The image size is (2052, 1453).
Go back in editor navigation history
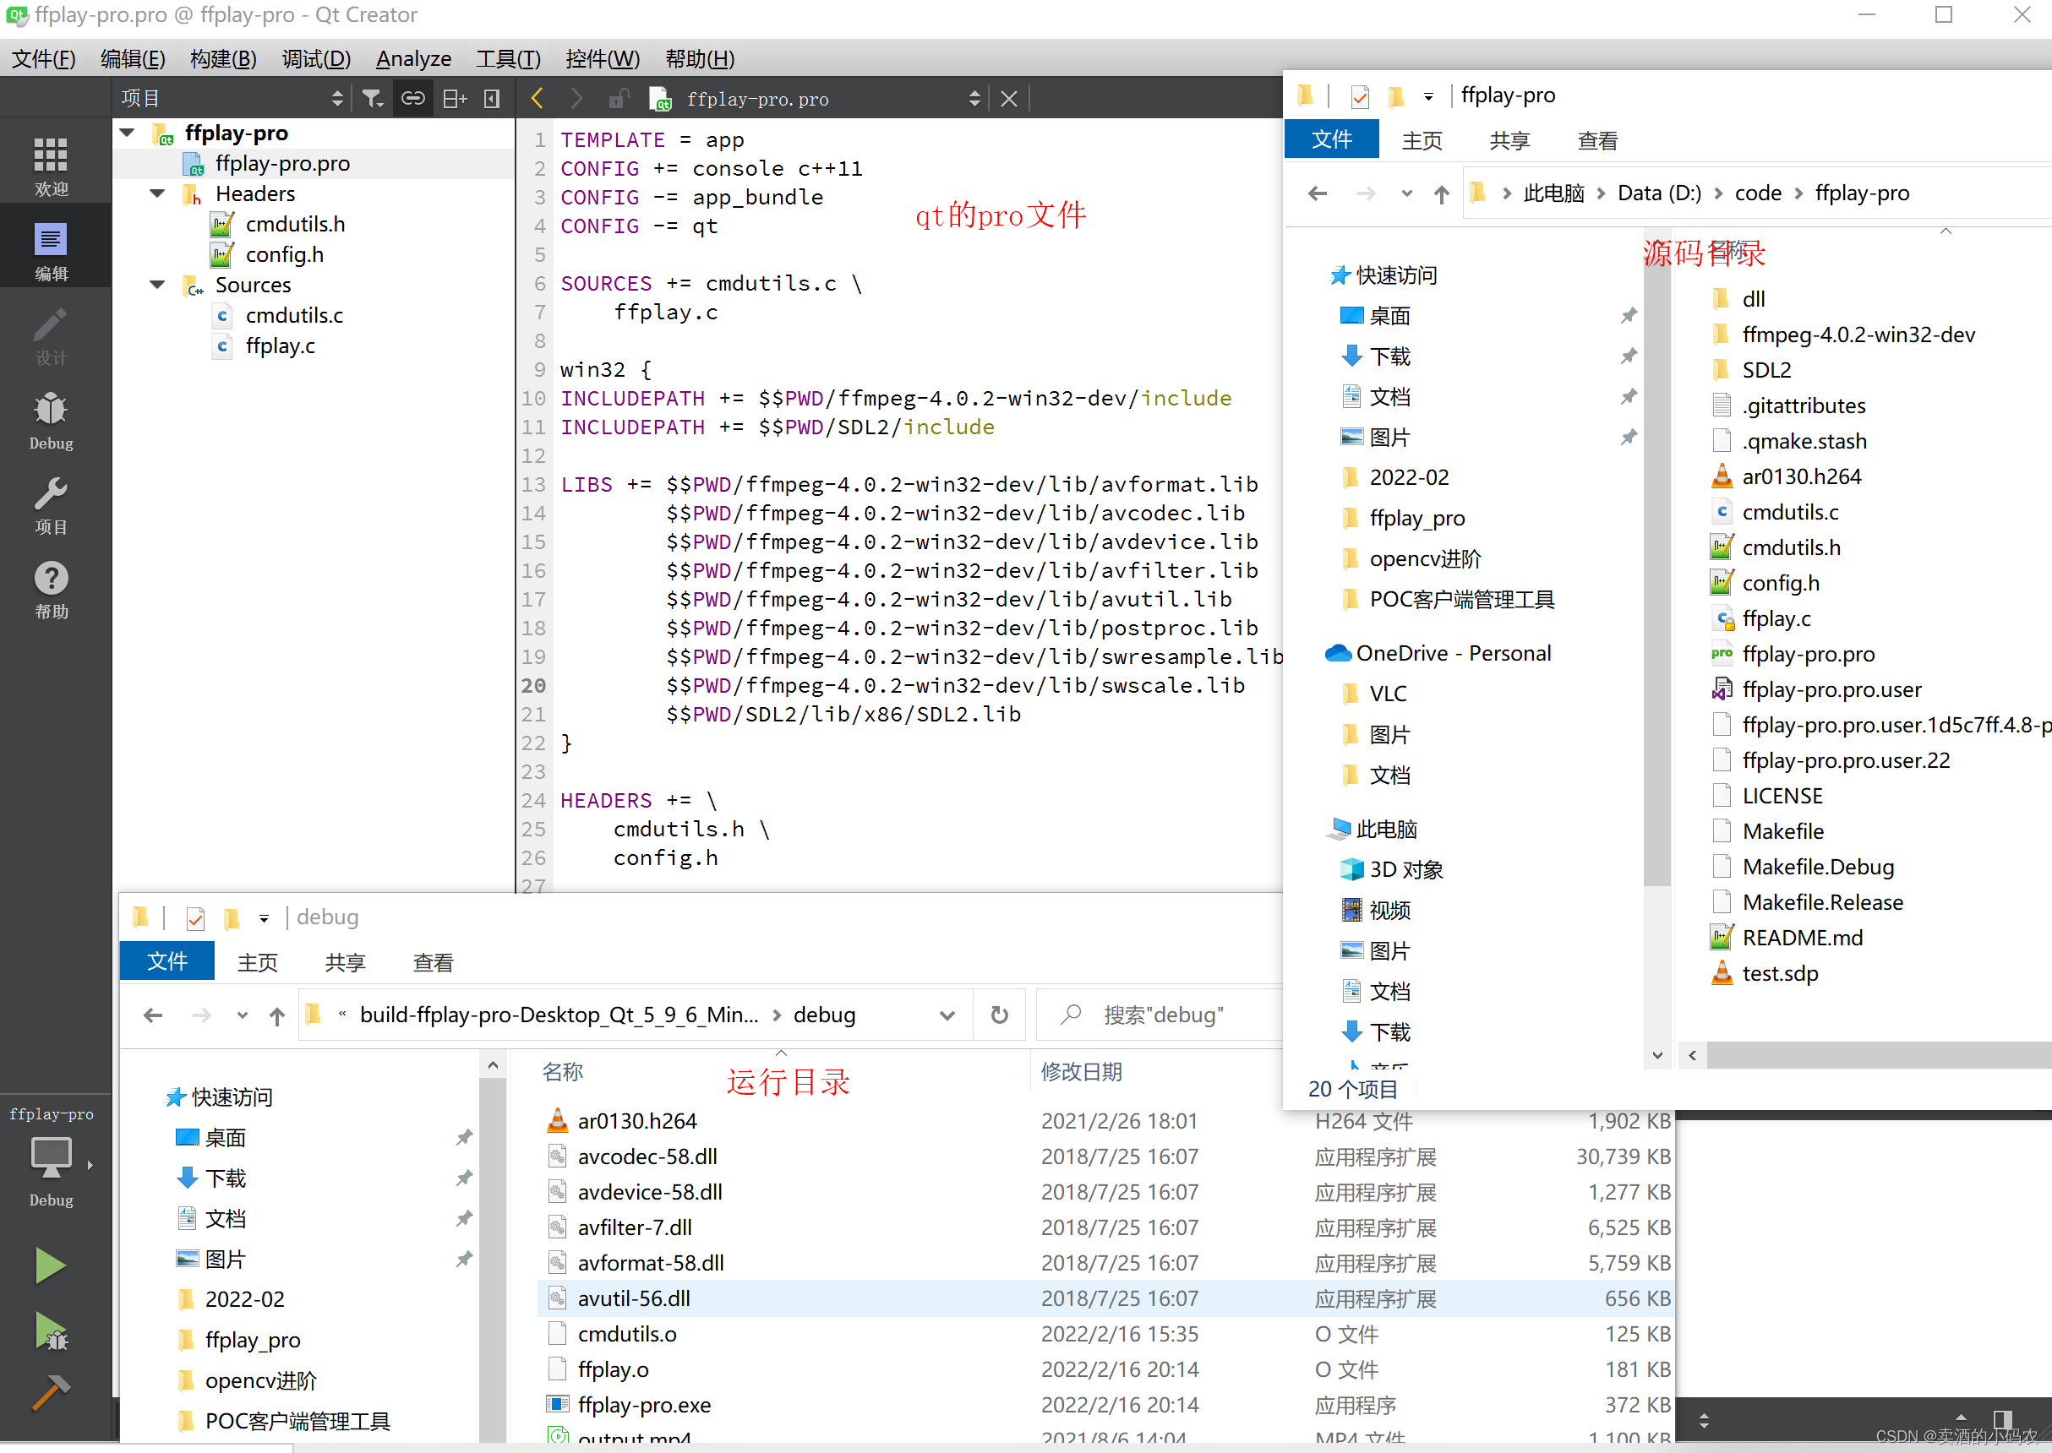pos(537,99)
